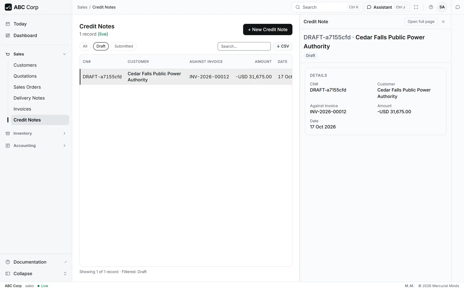Click the Live status indicator in footer
The image size is (464, 290).
(43, 286)
